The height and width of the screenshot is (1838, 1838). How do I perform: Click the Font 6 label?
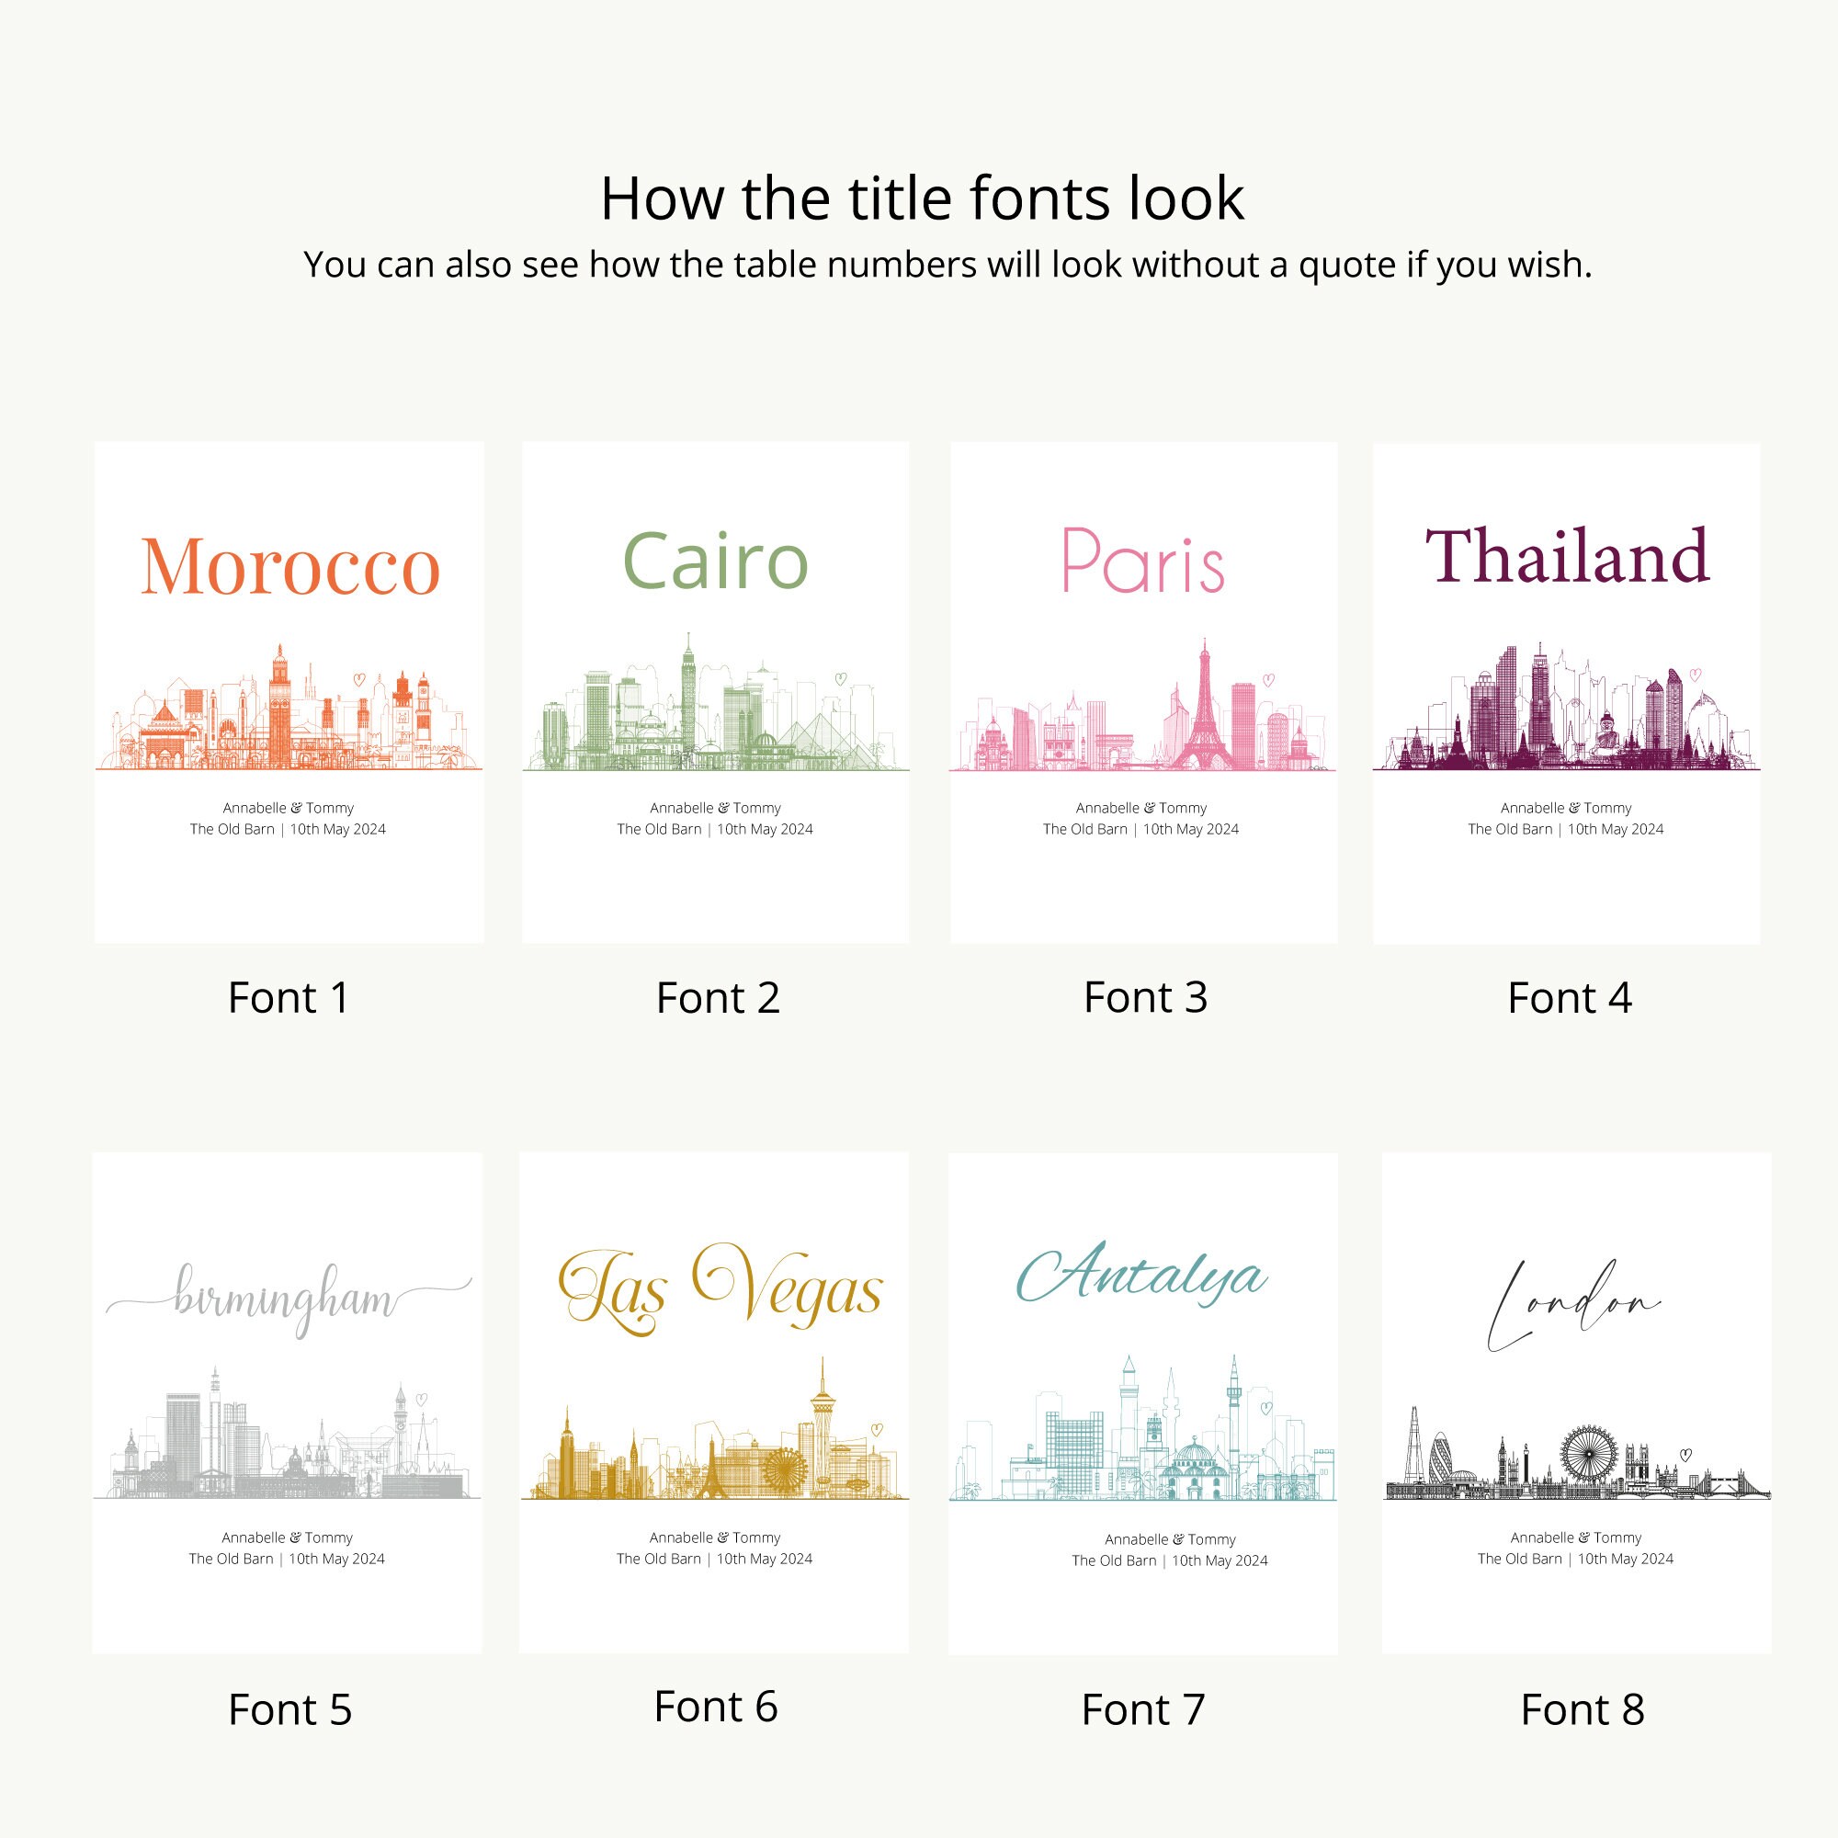715,1707
